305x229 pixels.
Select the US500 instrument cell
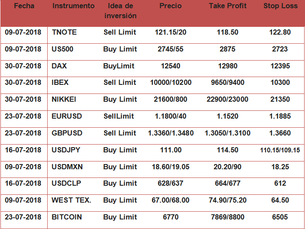coord(63,49)
